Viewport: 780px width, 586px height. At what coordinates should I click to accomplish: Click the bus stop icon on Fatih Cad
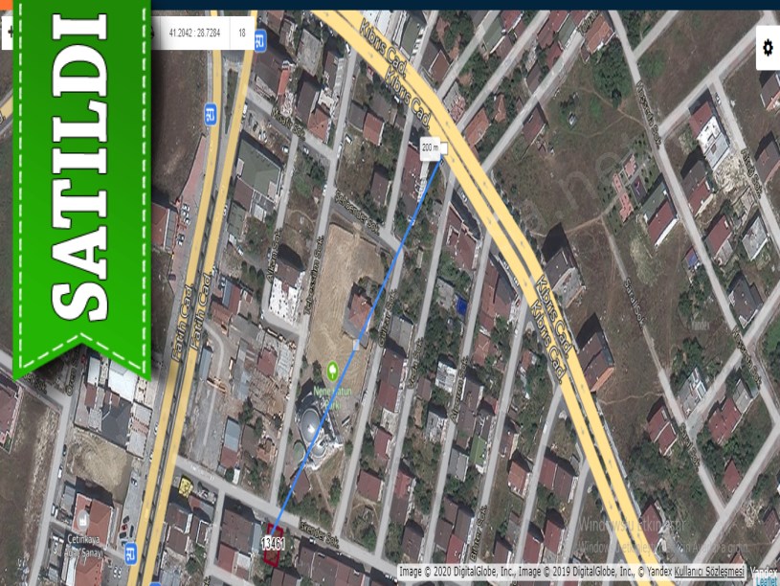[x=209, y=116]
